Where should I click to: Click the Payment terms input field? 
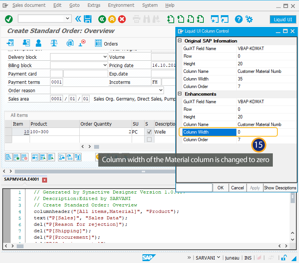pos(57,82)
